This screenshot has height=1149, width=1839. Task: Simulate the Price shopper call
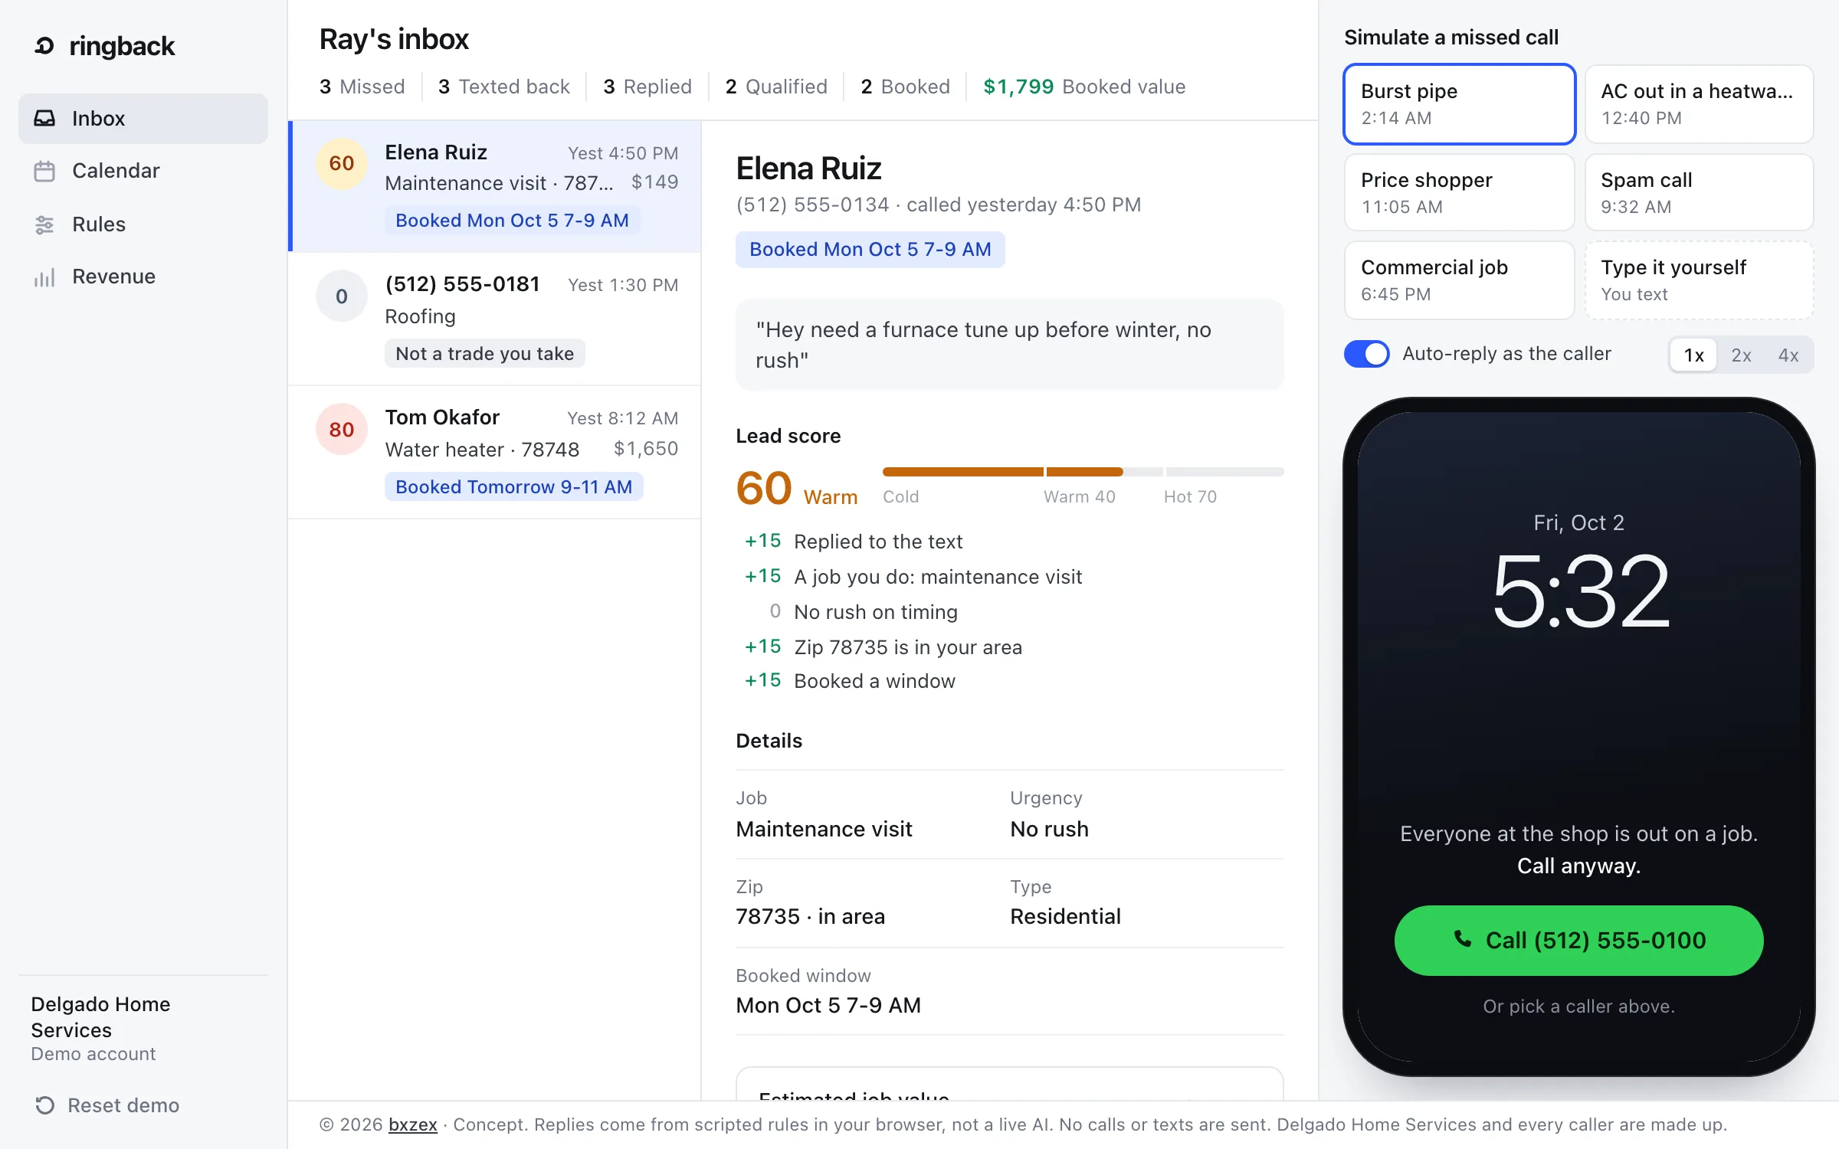pos(1459,192)
